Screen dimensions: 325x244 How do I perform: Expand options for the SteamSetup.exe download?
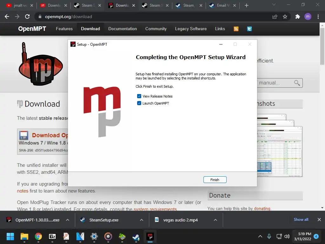(x=142, y=220)
